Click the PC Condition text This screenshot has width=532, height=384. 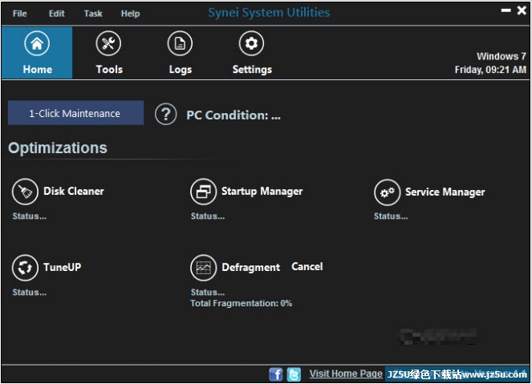tap(234, 115)
